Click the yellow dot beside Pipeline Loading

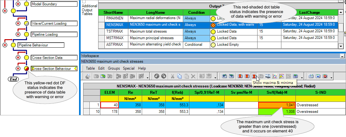tap(27, 34)
